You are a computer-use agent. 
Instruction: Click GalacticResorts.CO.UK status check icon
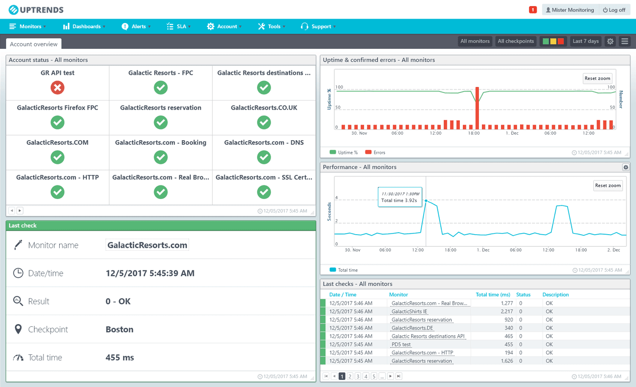(x=264, y=122)
